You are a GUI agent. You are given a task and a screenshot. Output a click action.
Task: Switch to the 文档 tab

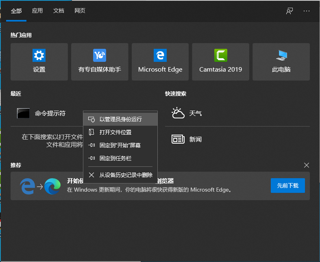coord(59,11)
